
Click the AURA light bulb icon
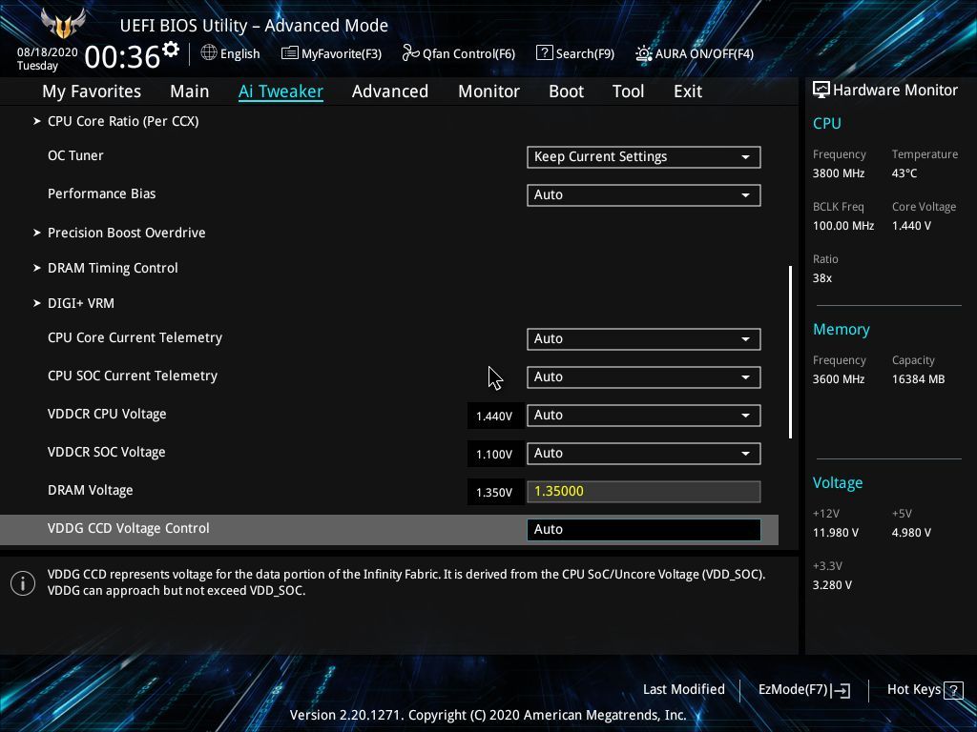(644, 53)
